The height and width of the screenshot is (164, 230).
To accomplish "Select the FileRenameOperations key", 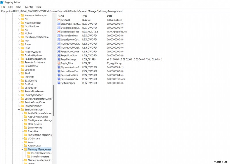I will [40, 135].
